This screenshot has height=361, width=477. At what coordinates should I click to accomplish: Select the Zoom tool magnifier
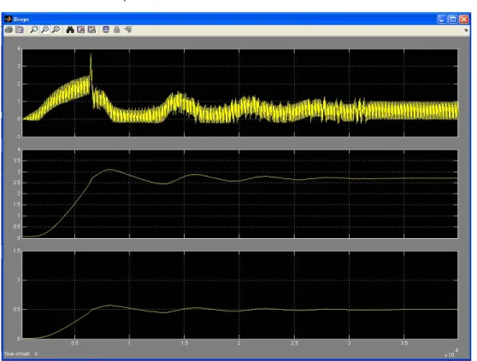point(34,30)
